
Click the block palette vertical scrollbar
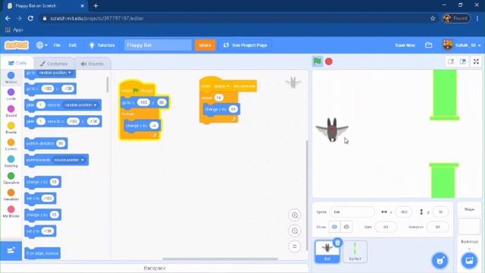coord(108,84)
